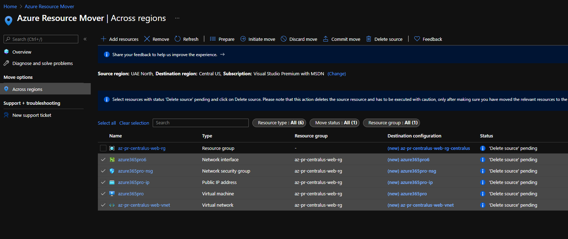Click the Feedback heart icon
The image size is (568, 239).
point(417,39)
